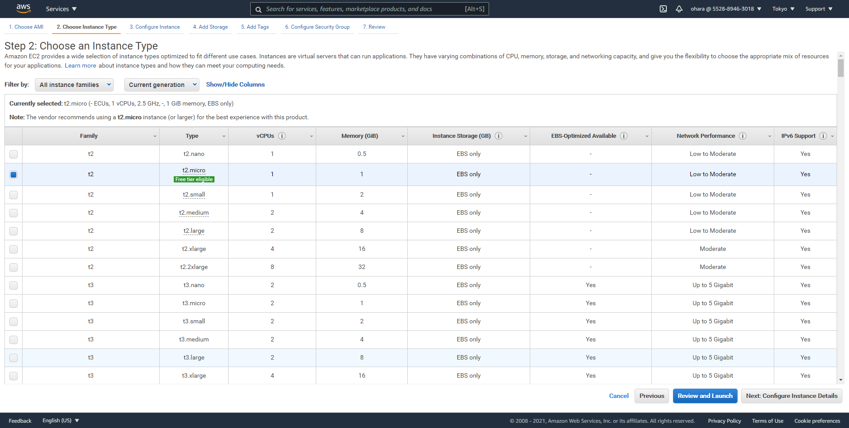
Task: Open Current generation filter dropdown
Action: pyautogui.click(x=162, y=85)
